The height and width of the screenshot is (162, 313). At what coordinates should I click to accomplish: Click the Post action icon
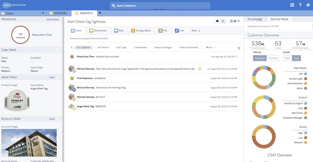click(x=116, y=31)
